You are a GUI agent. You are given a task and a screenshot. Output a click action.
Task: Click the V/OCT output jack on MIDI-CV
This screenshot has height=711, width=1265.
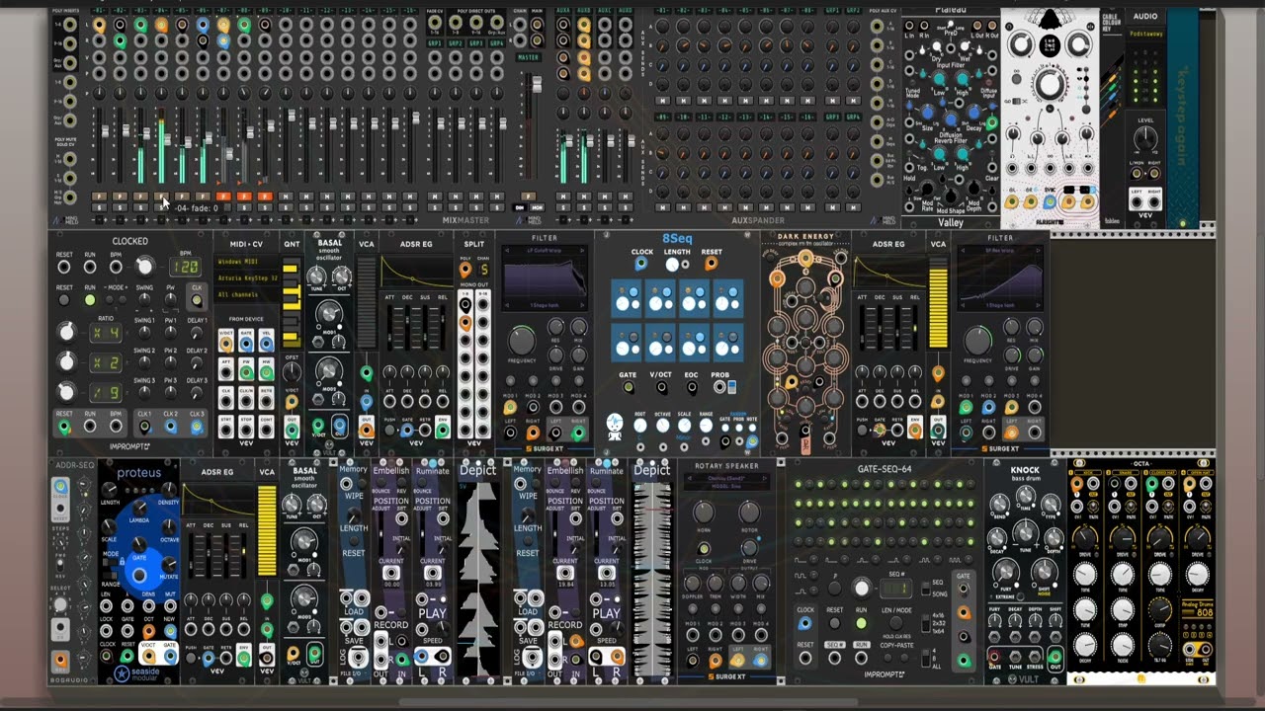pos(226,343)
